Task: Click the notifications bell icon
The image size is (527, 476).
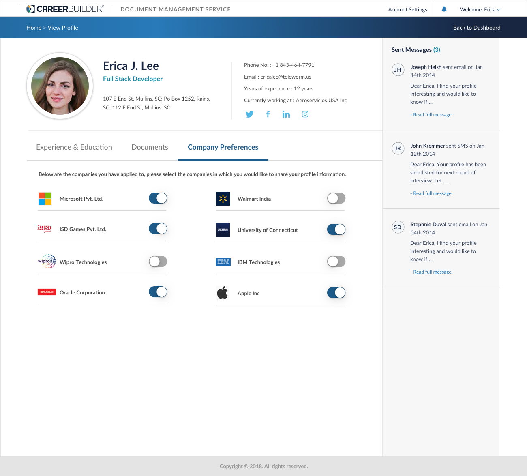Action: 444,9
